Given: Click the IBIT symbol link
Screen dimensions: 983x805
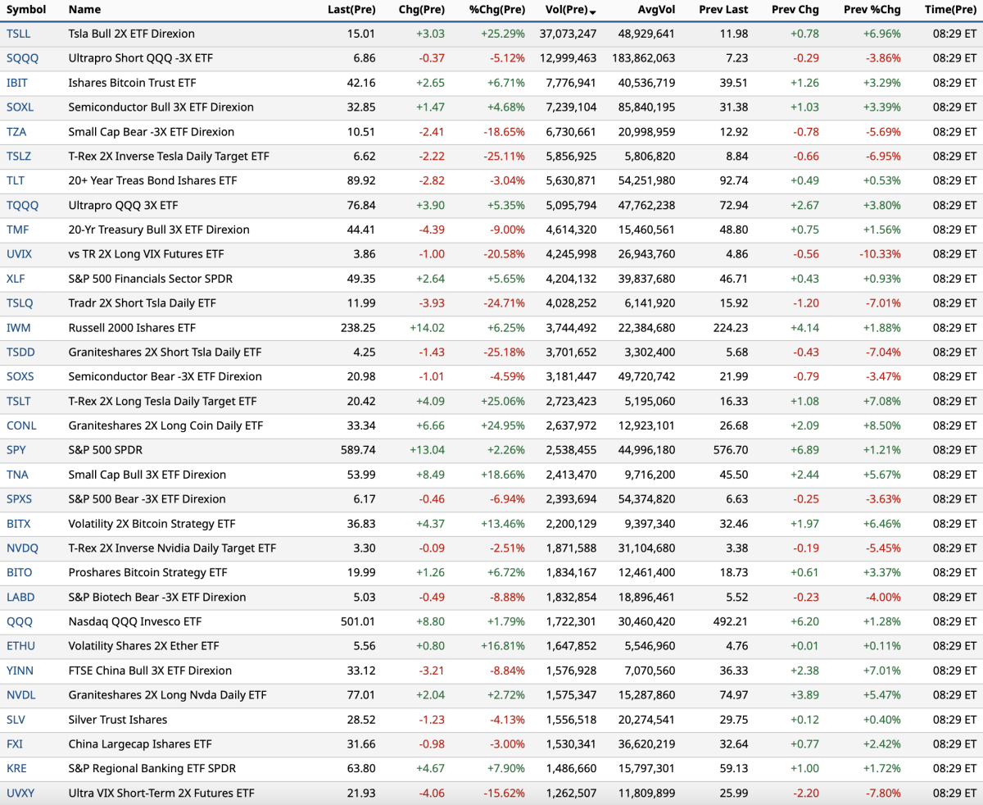Looking at the screenshot, I should pos(17,83).
